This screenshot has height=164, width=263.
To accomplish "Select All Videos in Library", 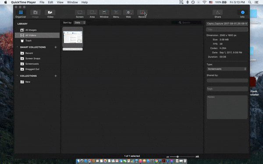I will click(37, 35).
